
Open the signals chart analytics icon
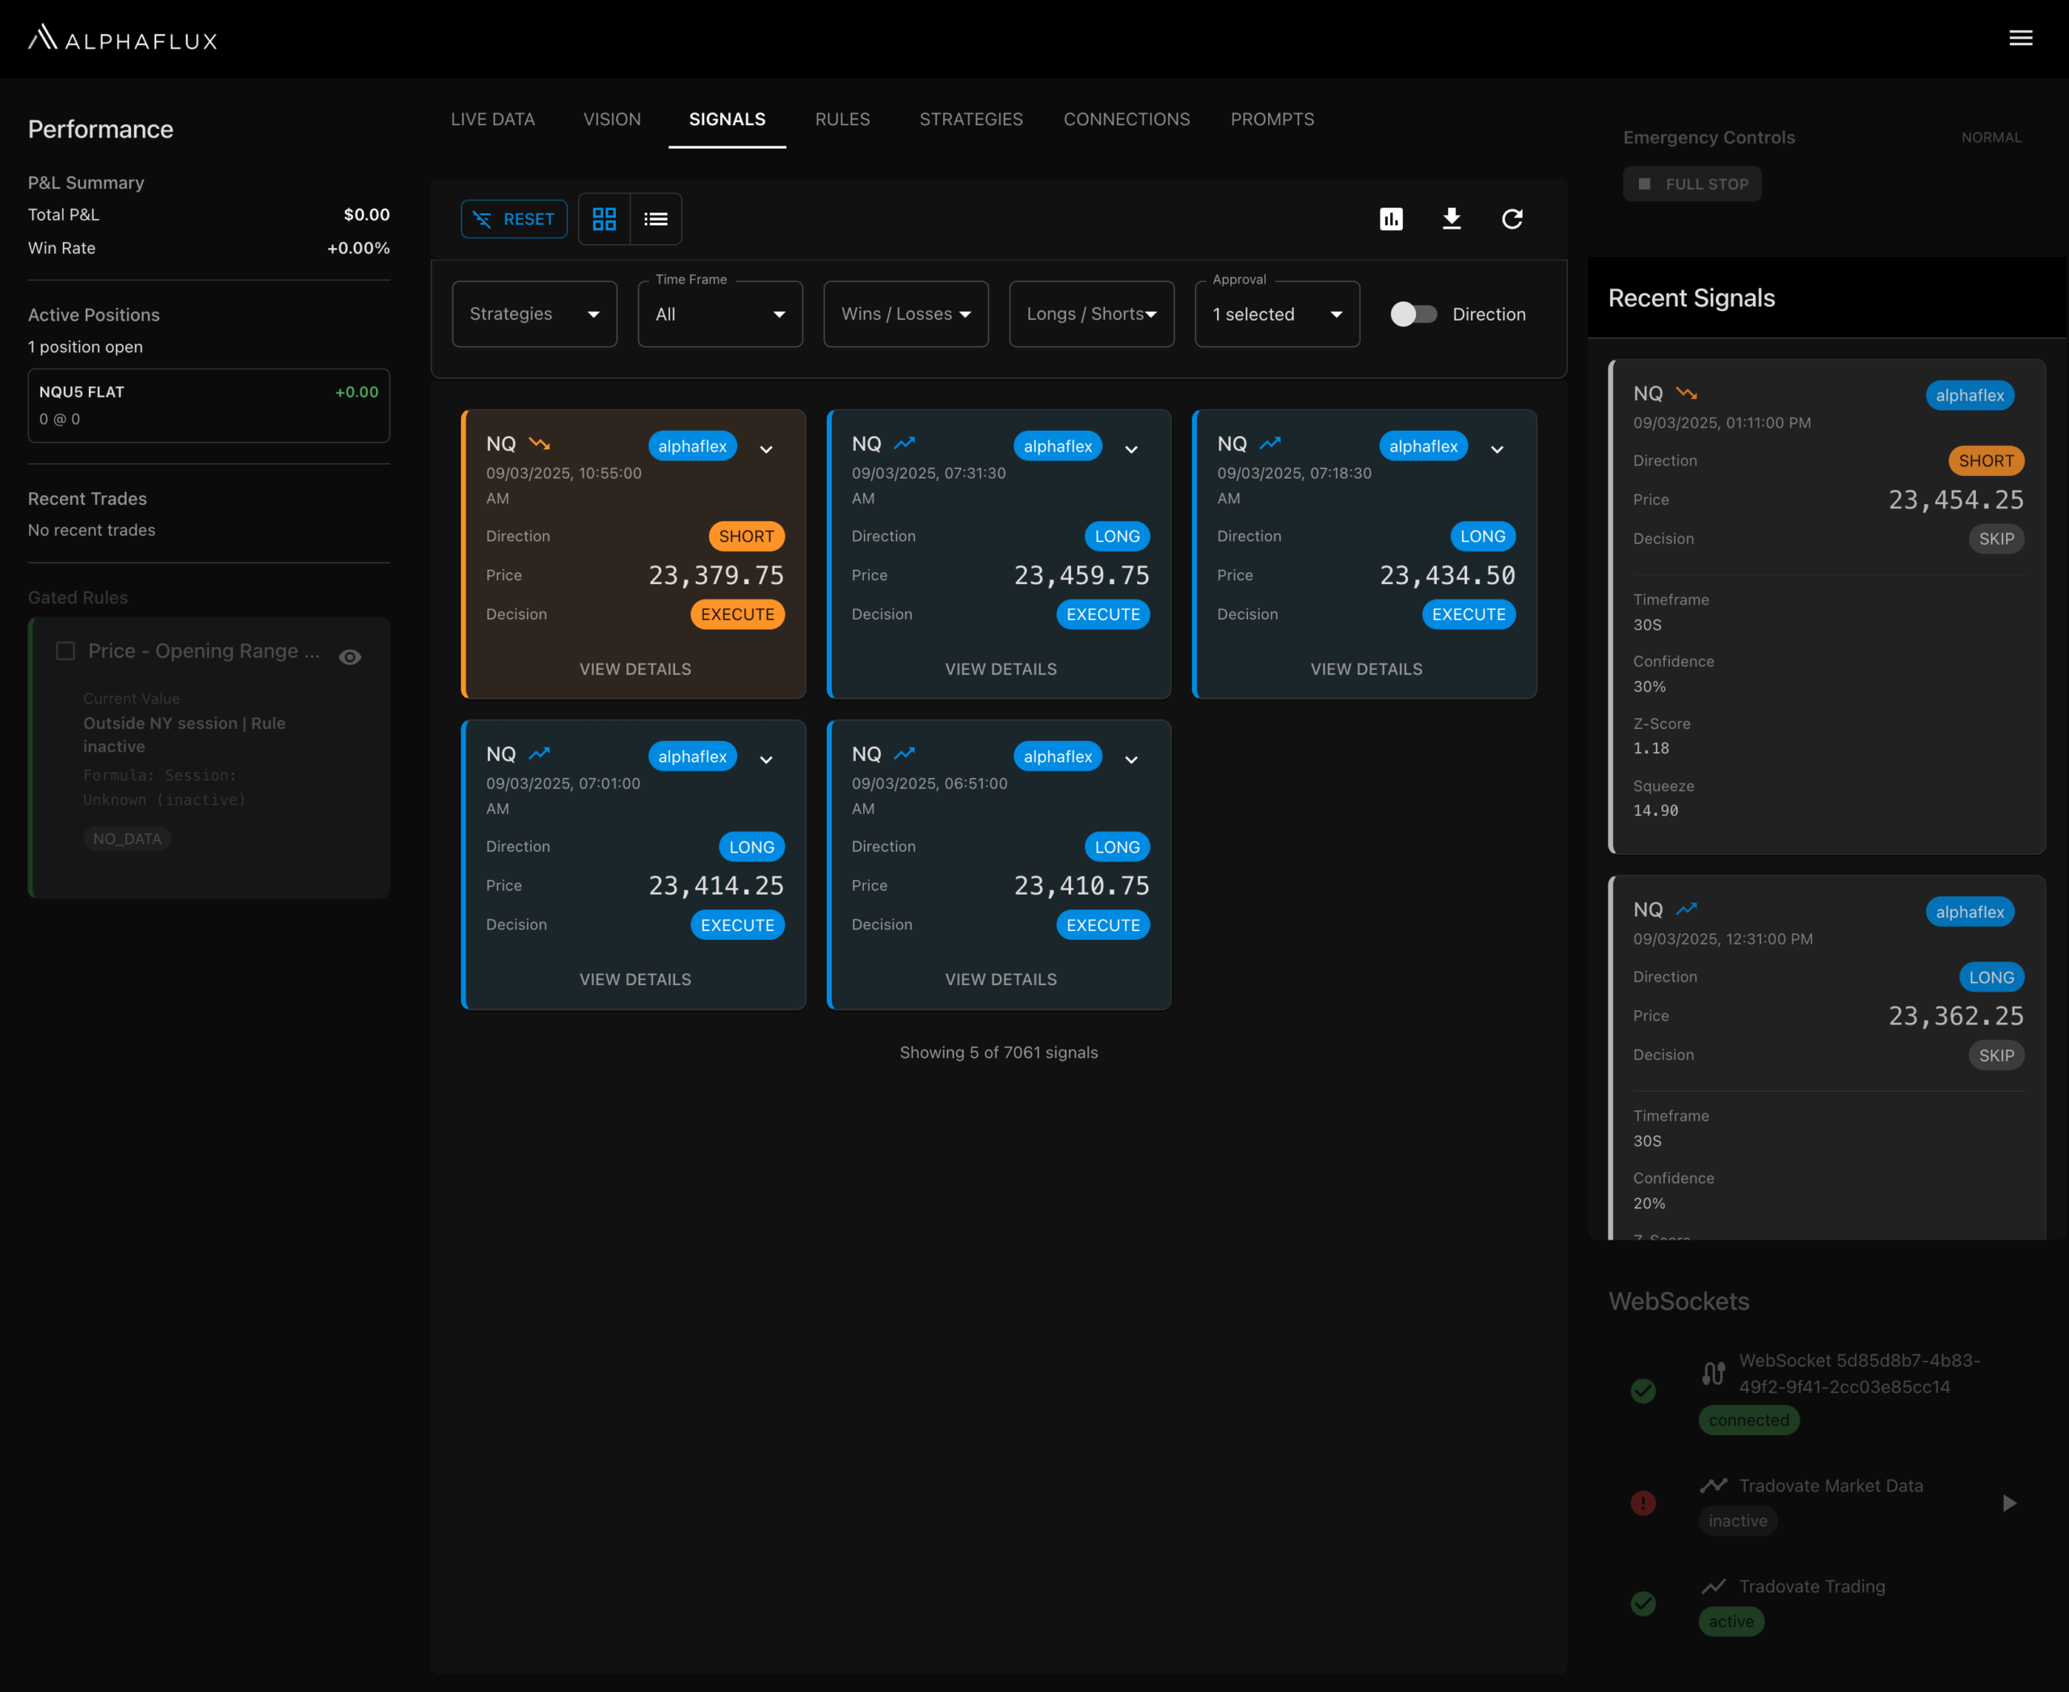(1392, 219)
